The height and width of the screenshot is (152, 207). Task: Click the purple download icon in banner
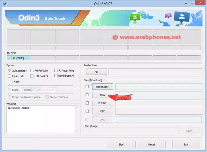pos(168,16)
